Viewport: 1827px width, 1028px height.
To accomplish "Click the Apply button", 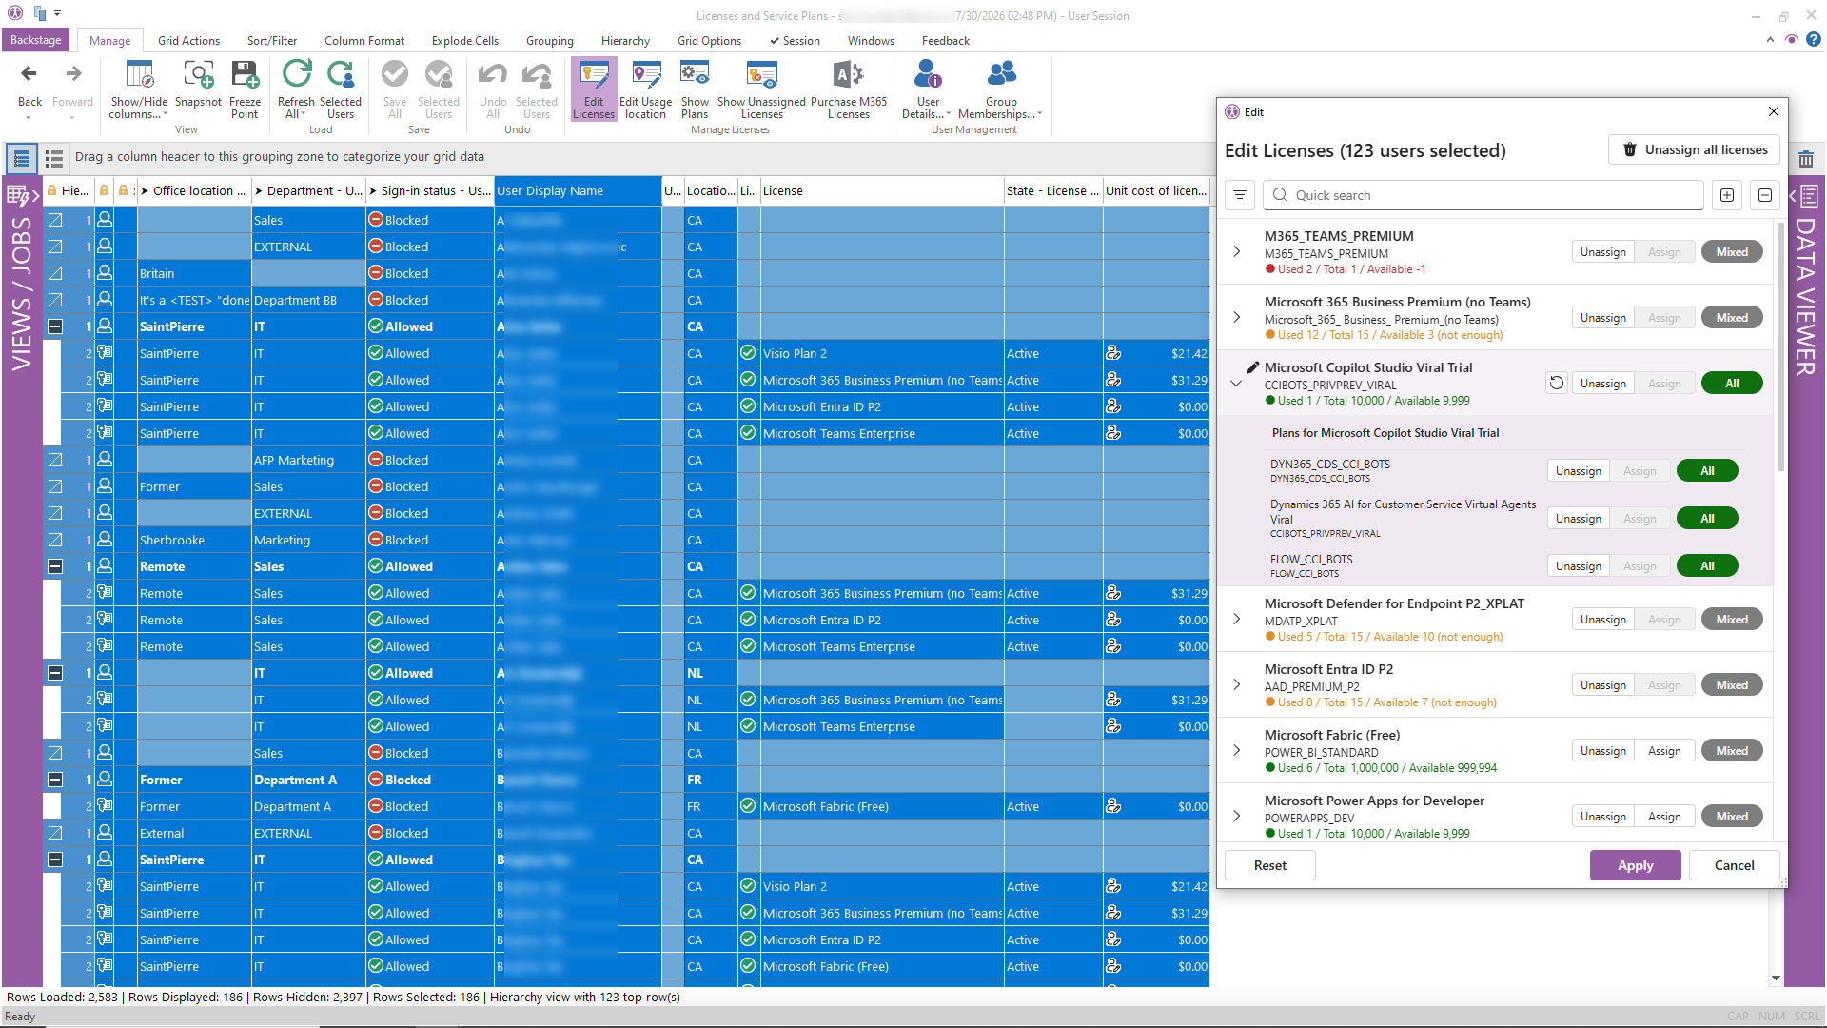I will pos(1635,865).
